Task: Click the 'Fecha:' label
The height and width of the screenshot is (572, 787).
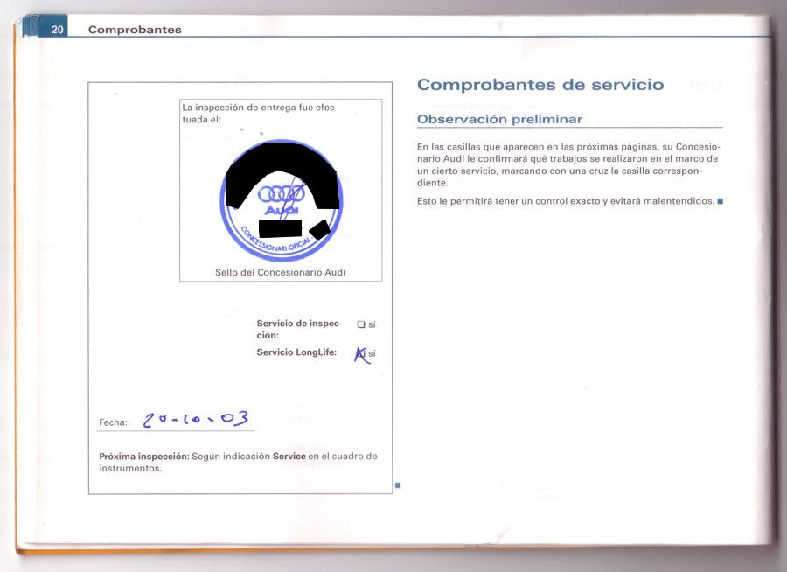Action: pos(113,422)
